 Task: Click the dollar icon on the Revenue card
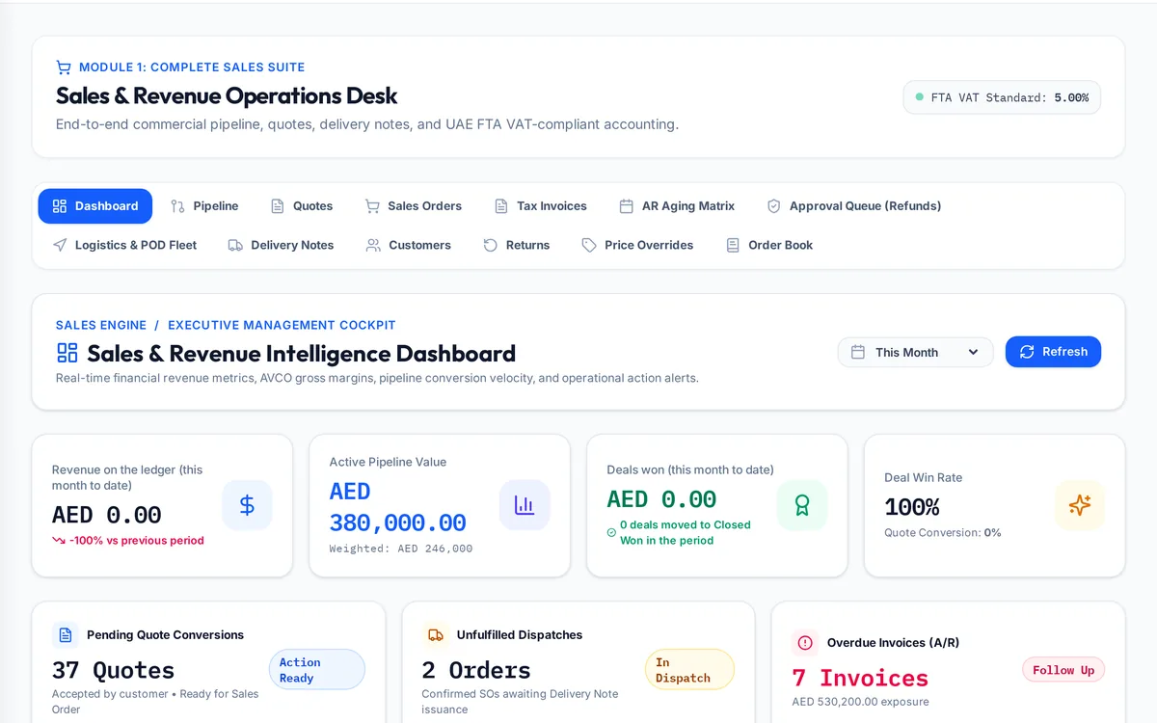[x=247, y=505]
